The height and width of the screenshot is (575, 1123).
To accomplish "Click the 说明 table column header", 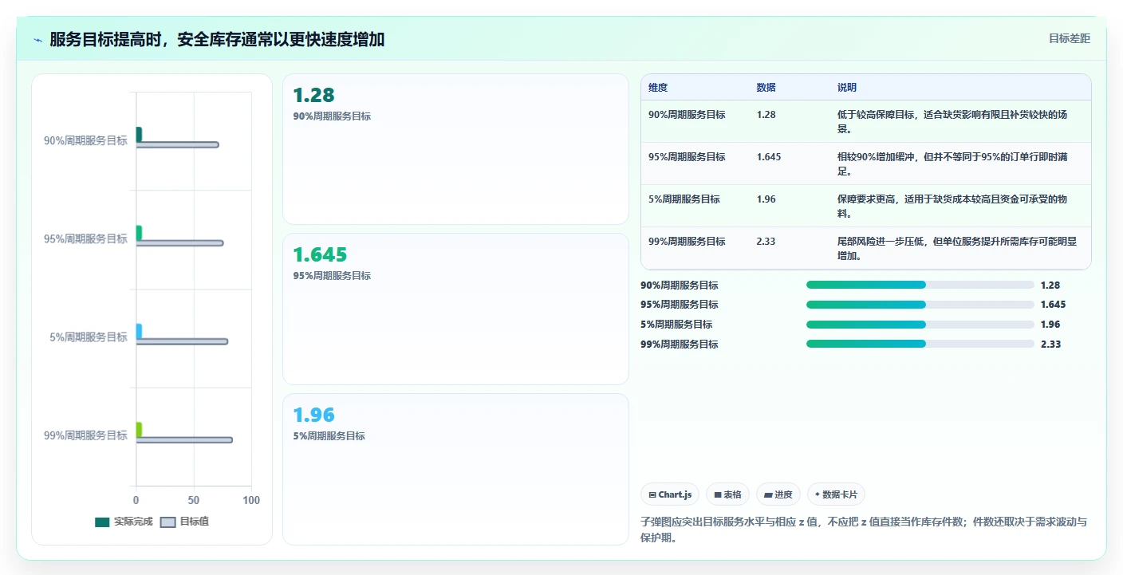I will (847, 88).
